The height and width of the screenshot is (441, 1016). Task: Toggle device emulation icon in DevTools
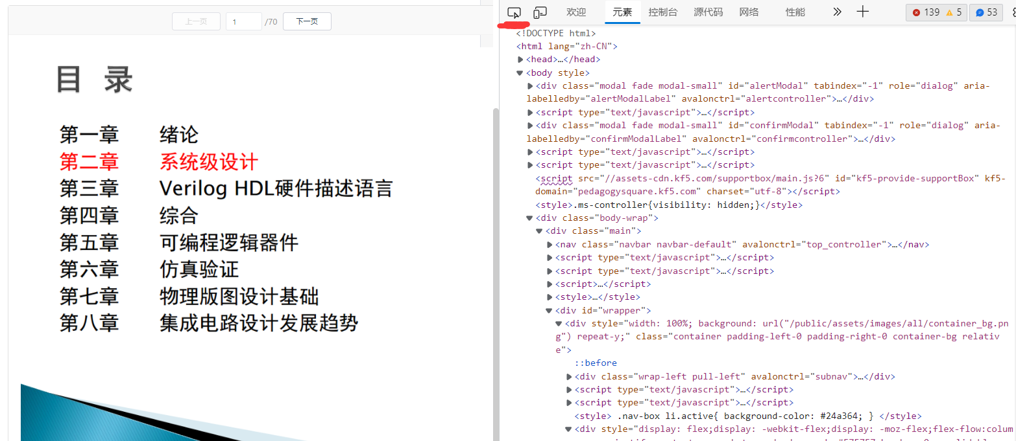[x=540, y=12]
